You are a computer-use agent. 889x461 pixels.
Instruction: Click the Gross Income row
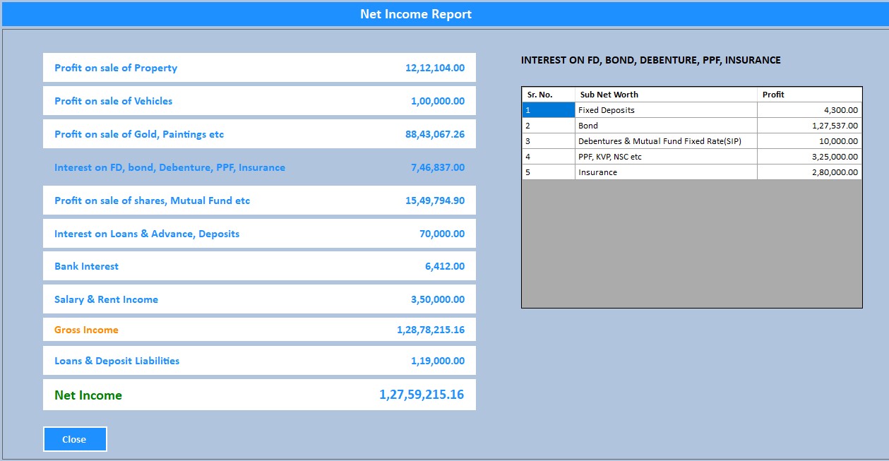tap(258, 330)
